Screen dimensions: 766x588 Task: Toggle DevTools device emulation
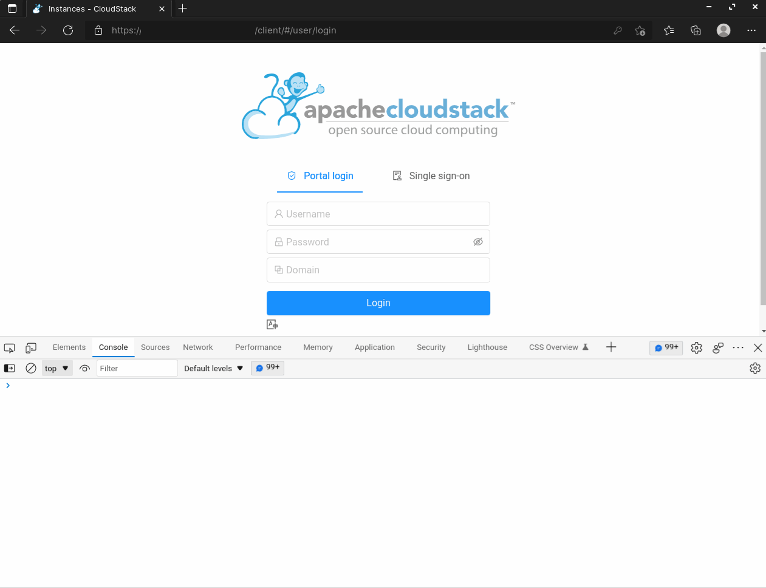[31, 347]
